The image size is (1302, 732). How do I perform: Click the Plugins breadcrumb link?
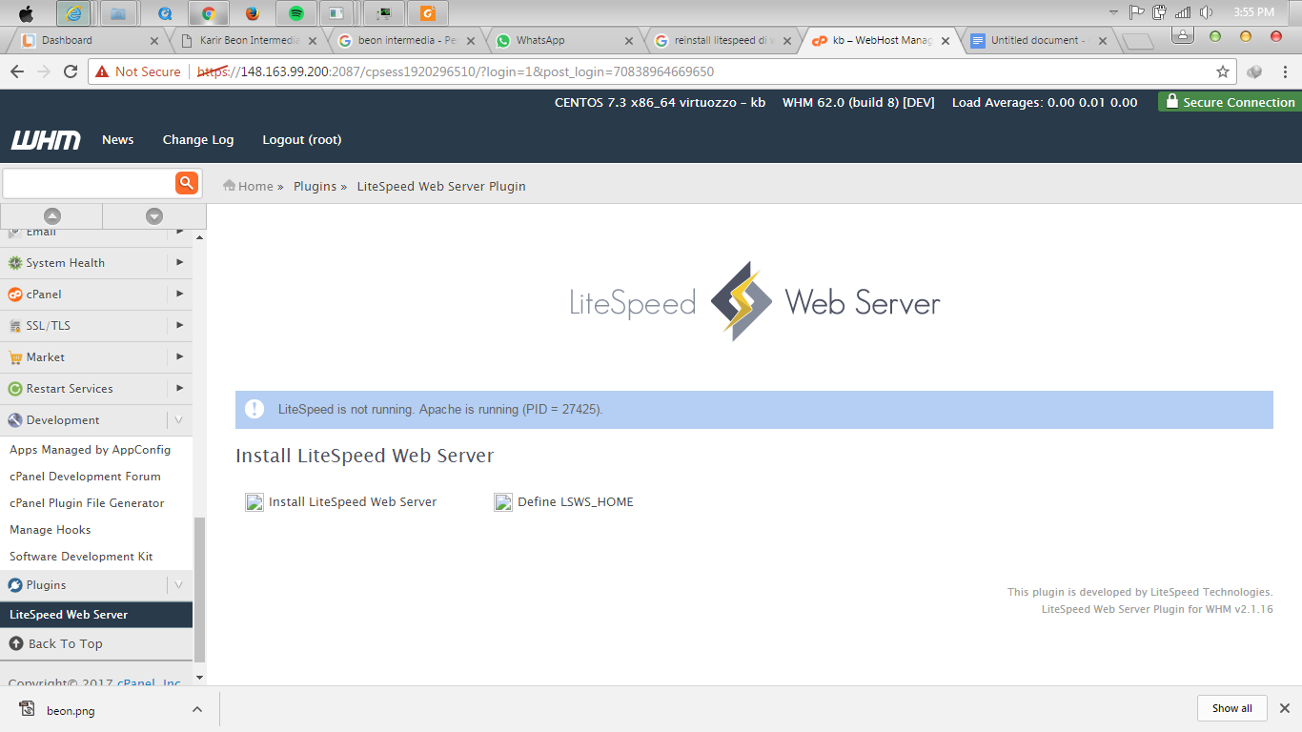(x=315, y=186)
